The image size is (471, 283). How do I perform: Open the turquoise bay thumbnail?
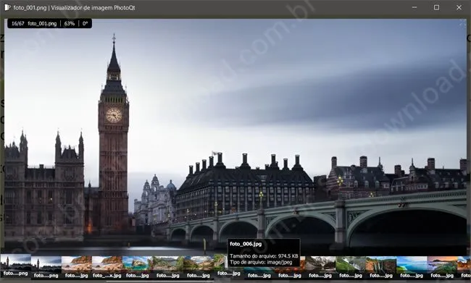tap(137, 267)
